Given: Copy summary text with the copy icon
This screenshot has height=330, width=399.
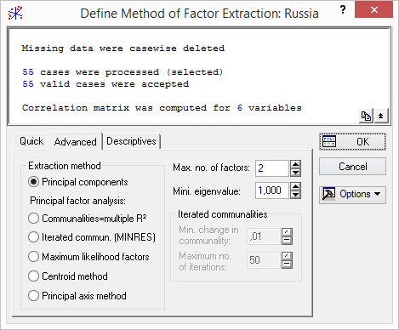Looking at the screenshot, I should (366, 116).
